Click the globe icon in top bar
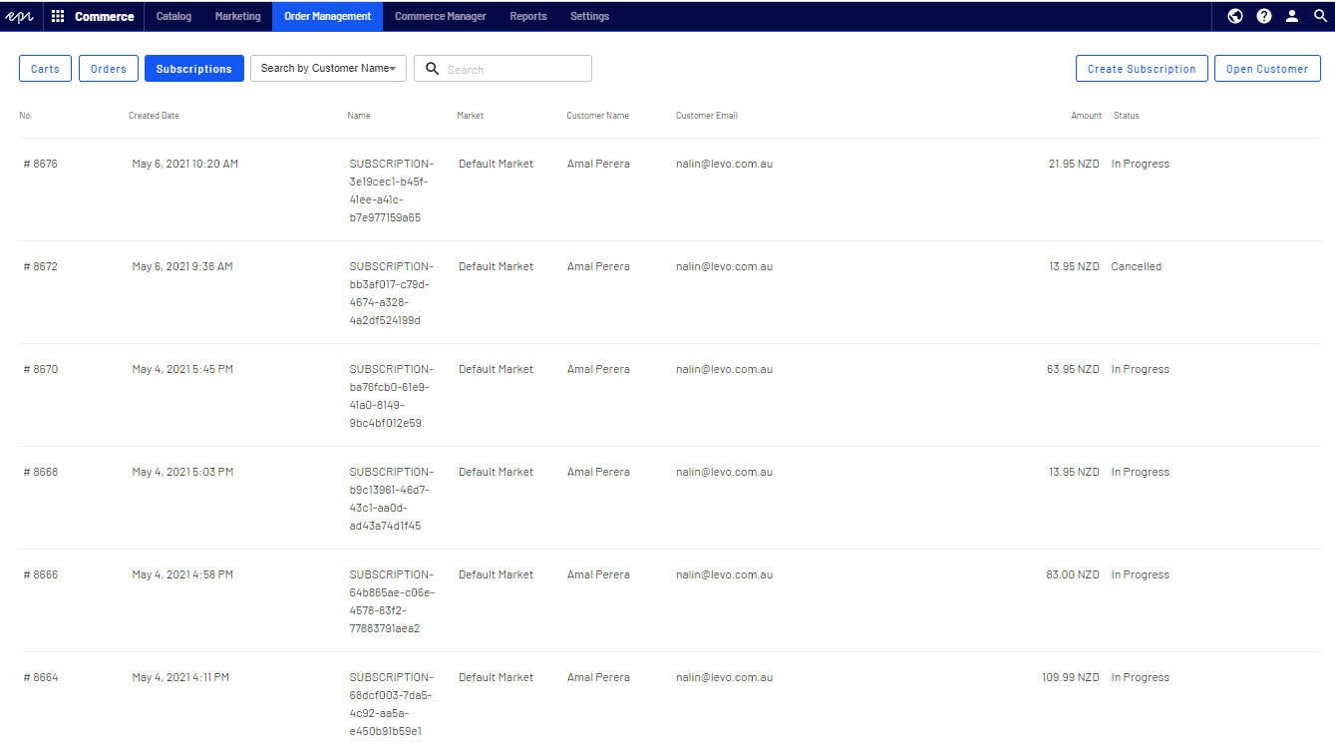 click(1235, 16)
